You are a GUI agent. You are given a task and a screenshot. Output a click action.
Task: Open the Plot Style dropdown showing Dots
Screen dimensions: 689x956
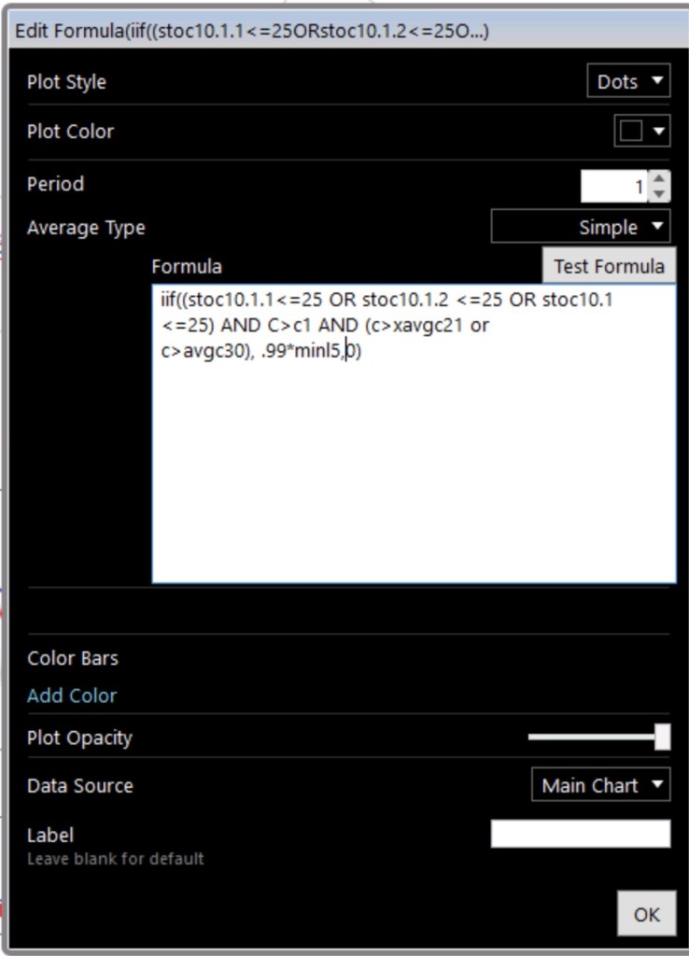[x=628, y=80]
